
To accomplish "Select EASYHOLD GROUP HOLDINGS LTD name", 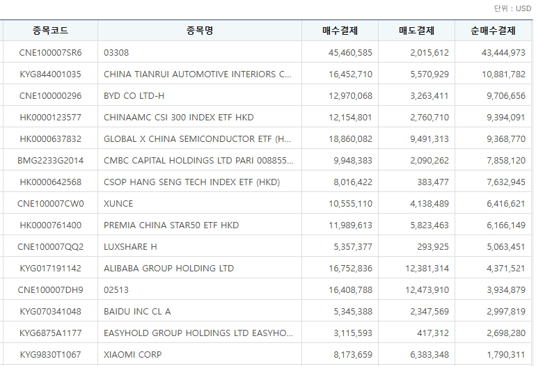I will [x=198, y=333].
